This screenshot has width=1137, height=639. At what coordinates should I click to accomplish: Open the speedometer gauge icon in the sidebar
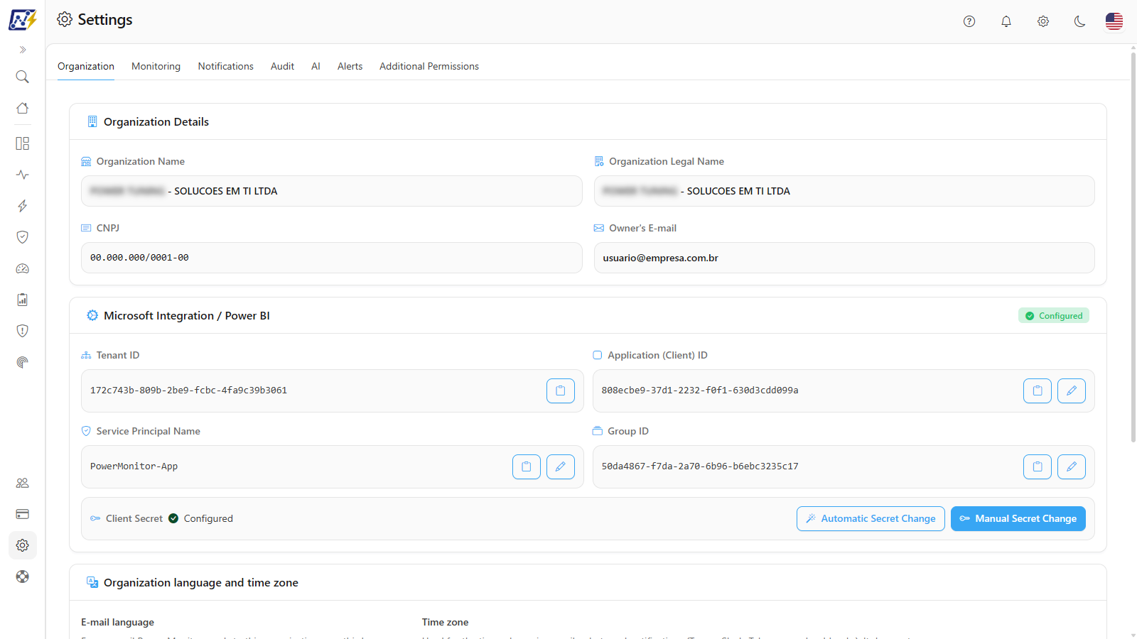click(x=23, y=268)
